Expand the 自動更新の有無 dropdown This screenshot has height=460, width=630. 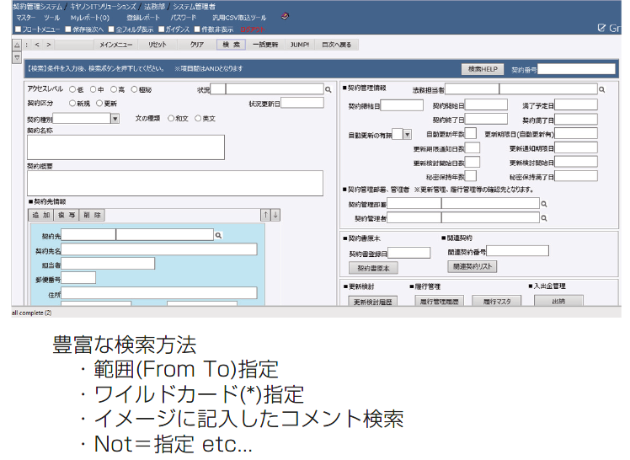(407, 135)
